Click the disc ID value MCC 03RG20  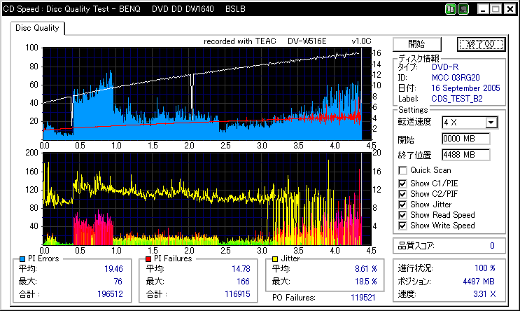click(x=456, y=78)
